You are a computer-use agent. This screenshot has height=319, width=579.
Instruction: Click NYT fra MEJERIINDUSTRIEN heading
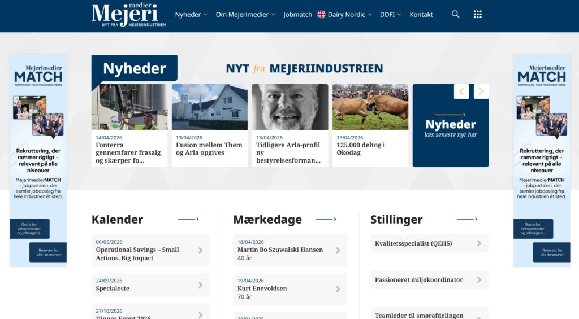304,68
